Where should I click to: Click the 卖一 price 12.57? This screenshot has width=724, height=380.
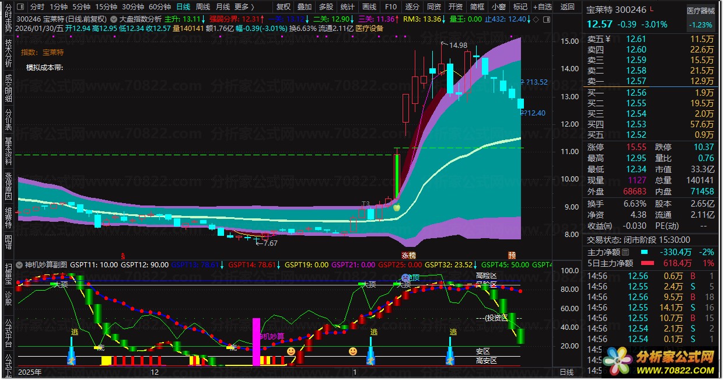(x=636, y=81)
